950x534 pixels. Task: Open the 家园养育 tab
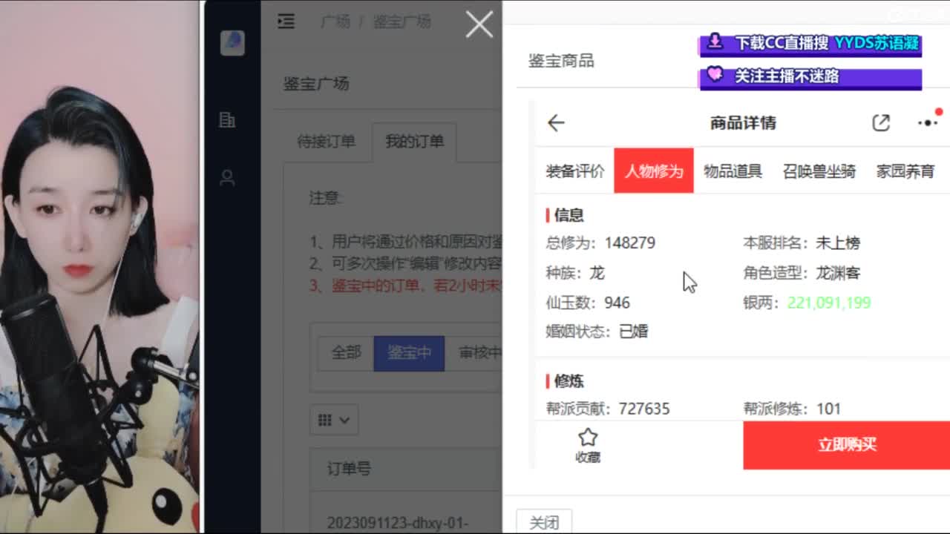coord(905,170)
